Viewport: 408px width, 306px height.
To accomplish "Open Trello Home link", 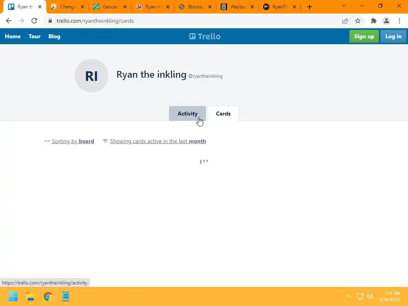I will 13,36.
